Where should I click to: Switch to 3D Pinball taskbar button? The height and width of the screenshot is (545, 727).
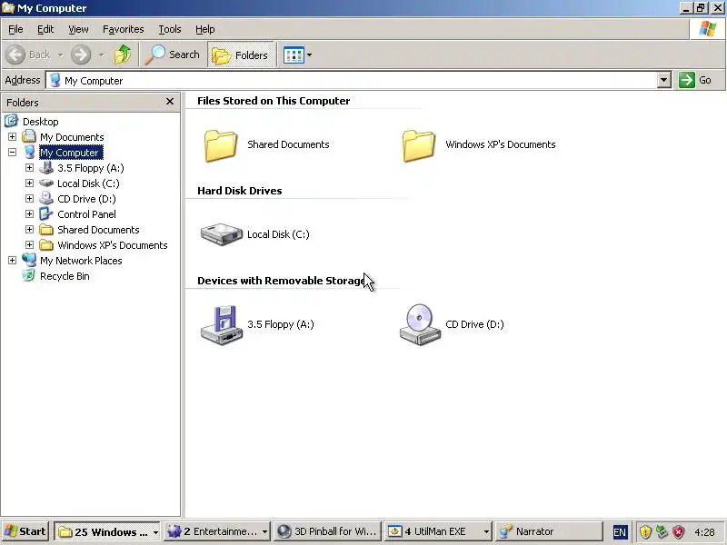[x=327, y=531]
